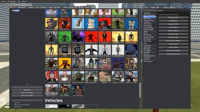Image resolution: width=200 pixels, height=112 pixels.
Task: Select the purple Projectorman Skibidi icon
Action: click(x=78, y=37)
